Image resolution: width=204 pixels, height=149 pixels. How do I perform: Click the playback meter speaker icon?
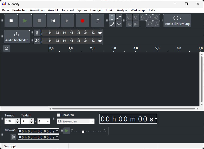(37, 41)
